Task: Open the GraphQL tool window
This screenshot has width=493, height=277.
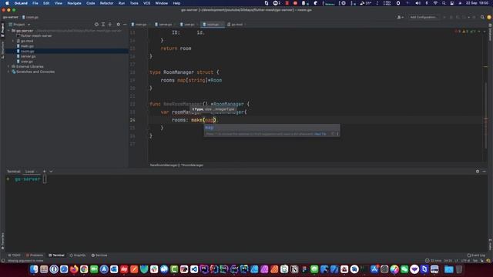Action: 78,255
